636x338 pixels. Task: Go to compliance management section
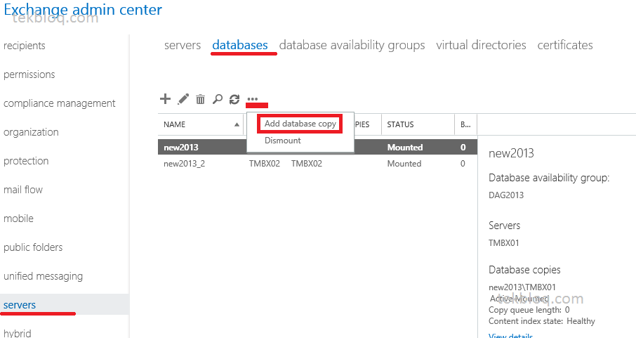(x=60, y=103)
